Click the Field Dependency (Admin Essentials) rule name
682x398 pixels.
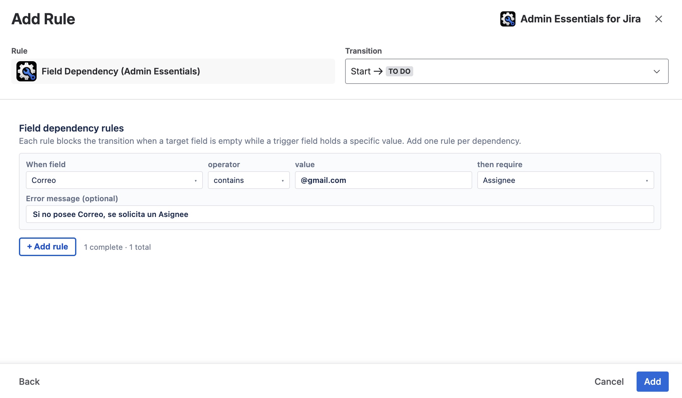pyautogui.click(x=121, y=71)
